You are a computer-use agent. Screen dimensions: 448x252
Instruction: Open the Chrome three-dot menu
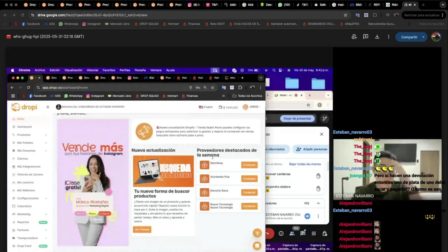(x=443, y=15)
